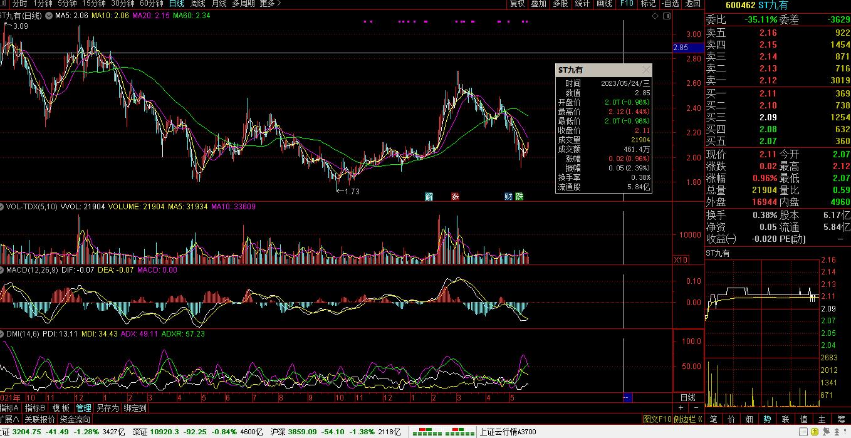Click the 资金流向 capital flow button
Viewport: 851px width, 438px height.
pos(75,419)
